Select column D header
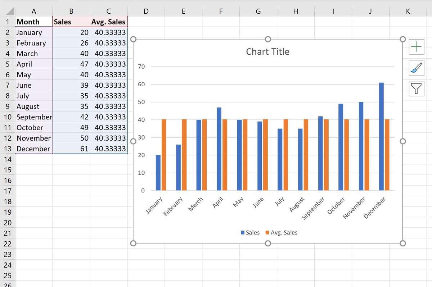This screenshot has width=432, height=287. (146, 11)
